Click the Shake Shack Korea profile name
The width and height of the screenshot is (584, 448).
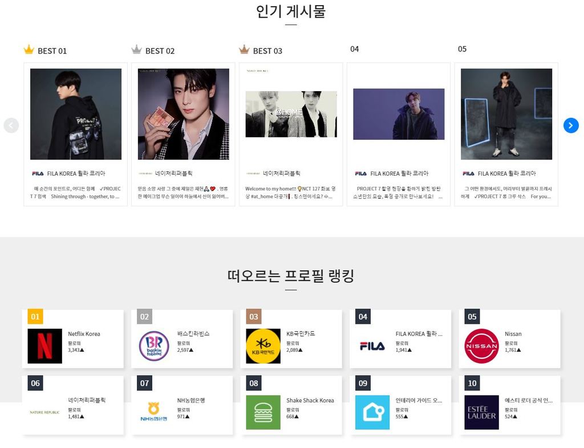(x=310, y=400)
